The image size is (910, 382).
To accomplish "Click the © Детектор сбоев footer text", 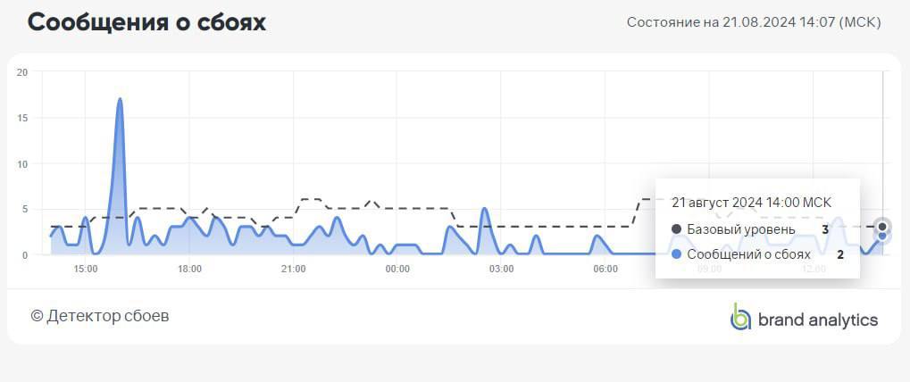I will (99, 316).
